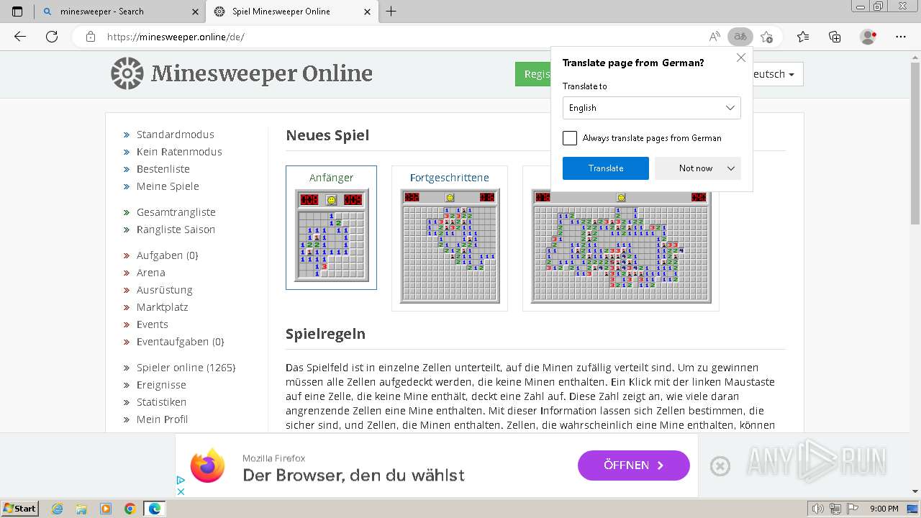Click the volume icon in system tray
Screen dimensions: 921x518
[x=818, y=509]
